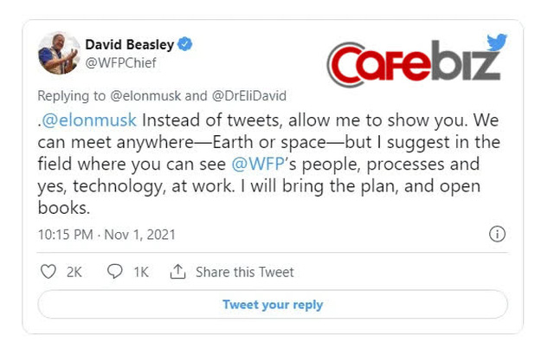
Task: Open David Beasley's profile avatar
Action: (x=60, y=52)
